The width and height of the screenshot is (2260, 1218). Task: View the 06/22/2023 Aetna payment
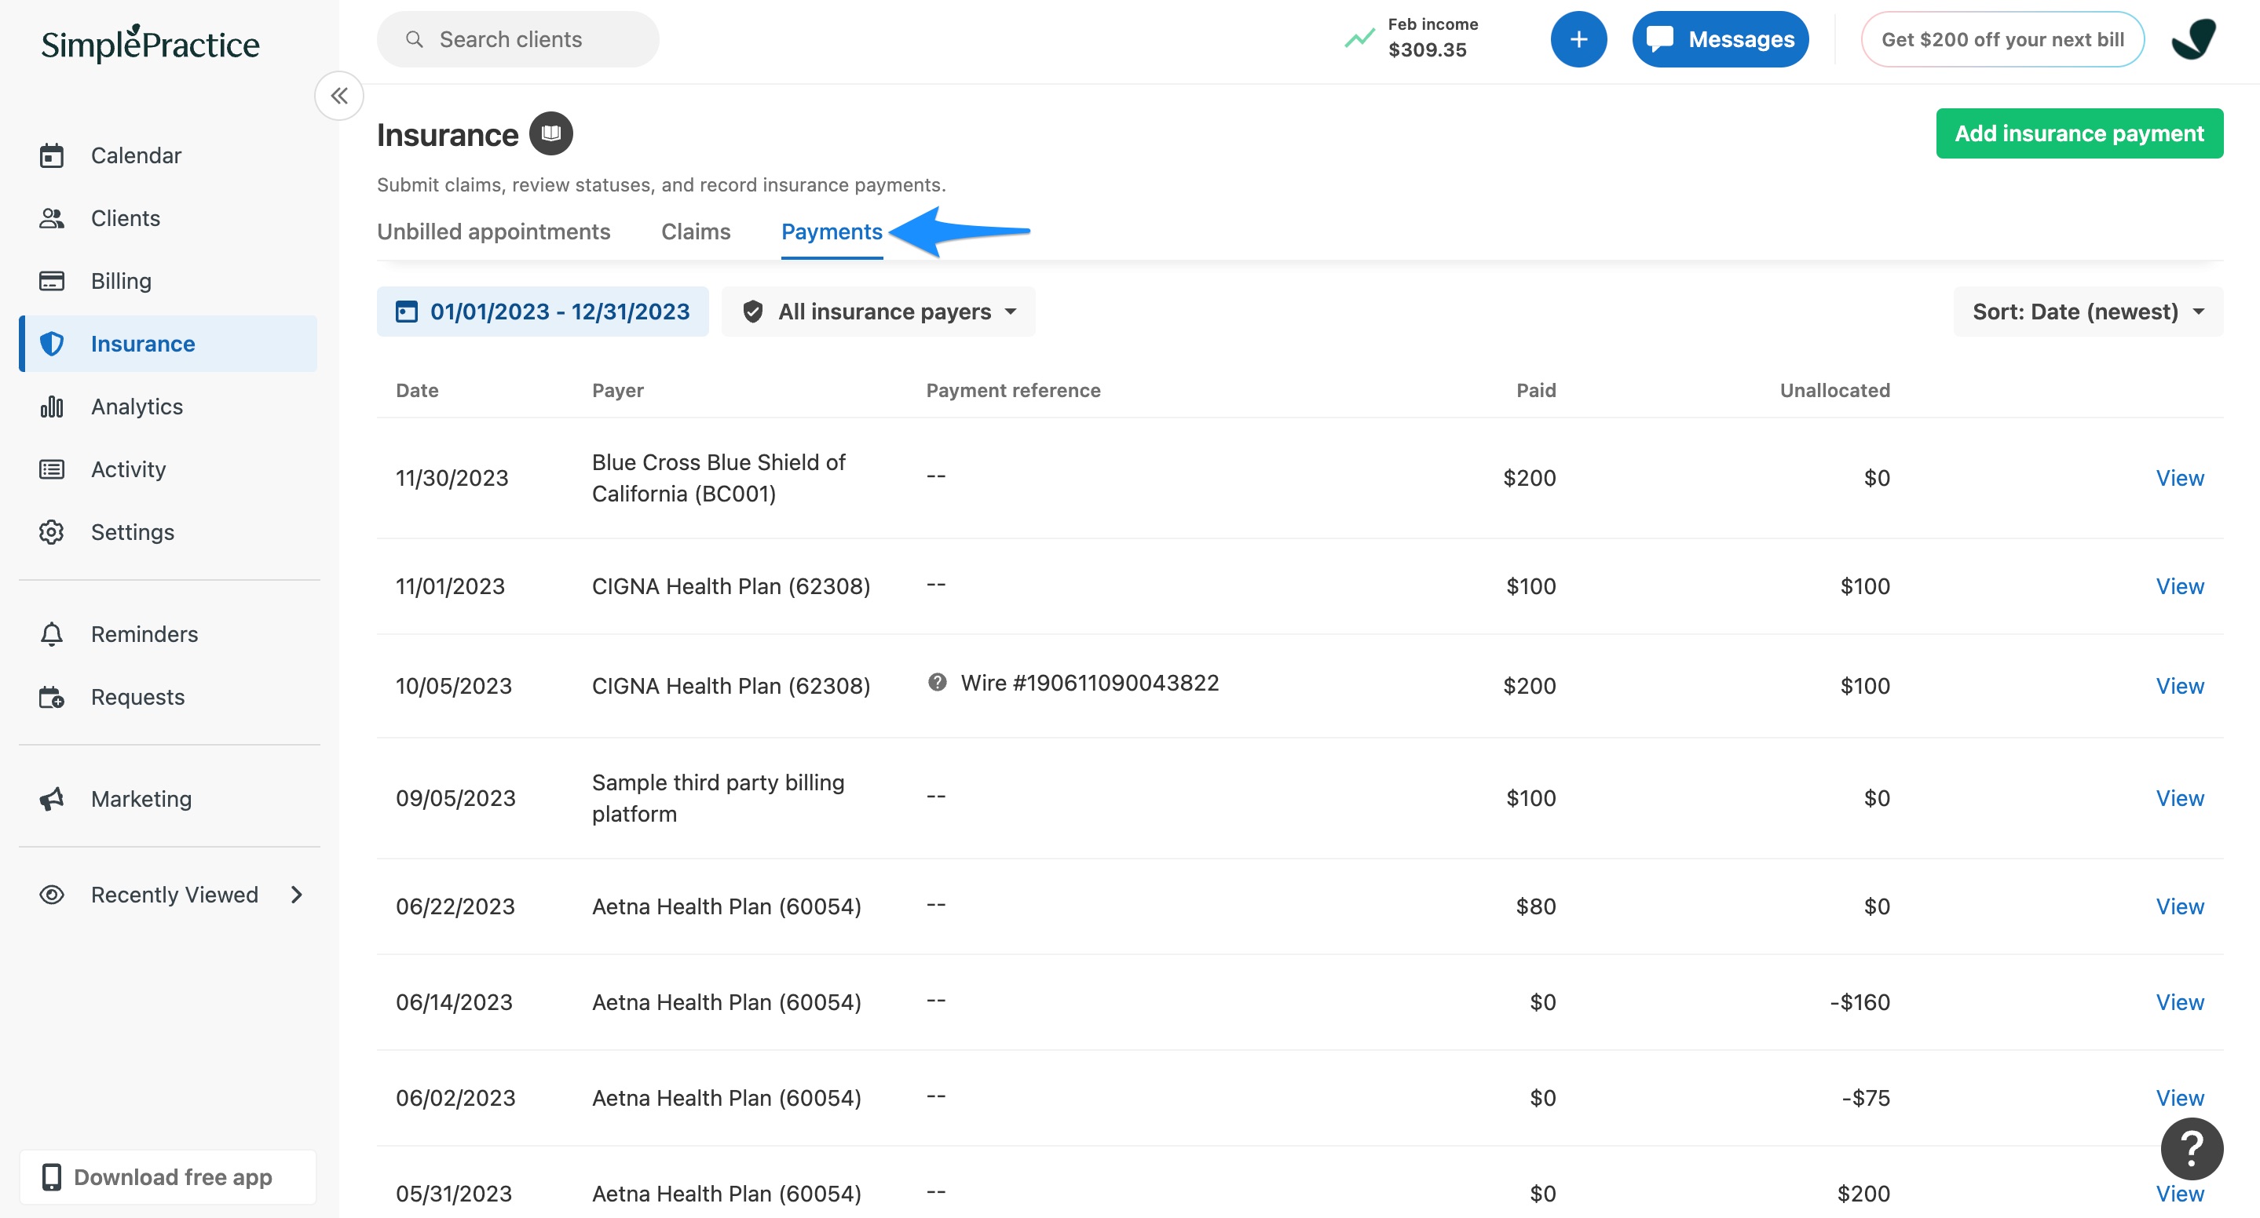point(2180,906)
